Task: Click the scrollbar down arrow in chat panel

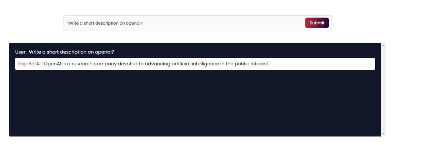Action: coord(383,134)
